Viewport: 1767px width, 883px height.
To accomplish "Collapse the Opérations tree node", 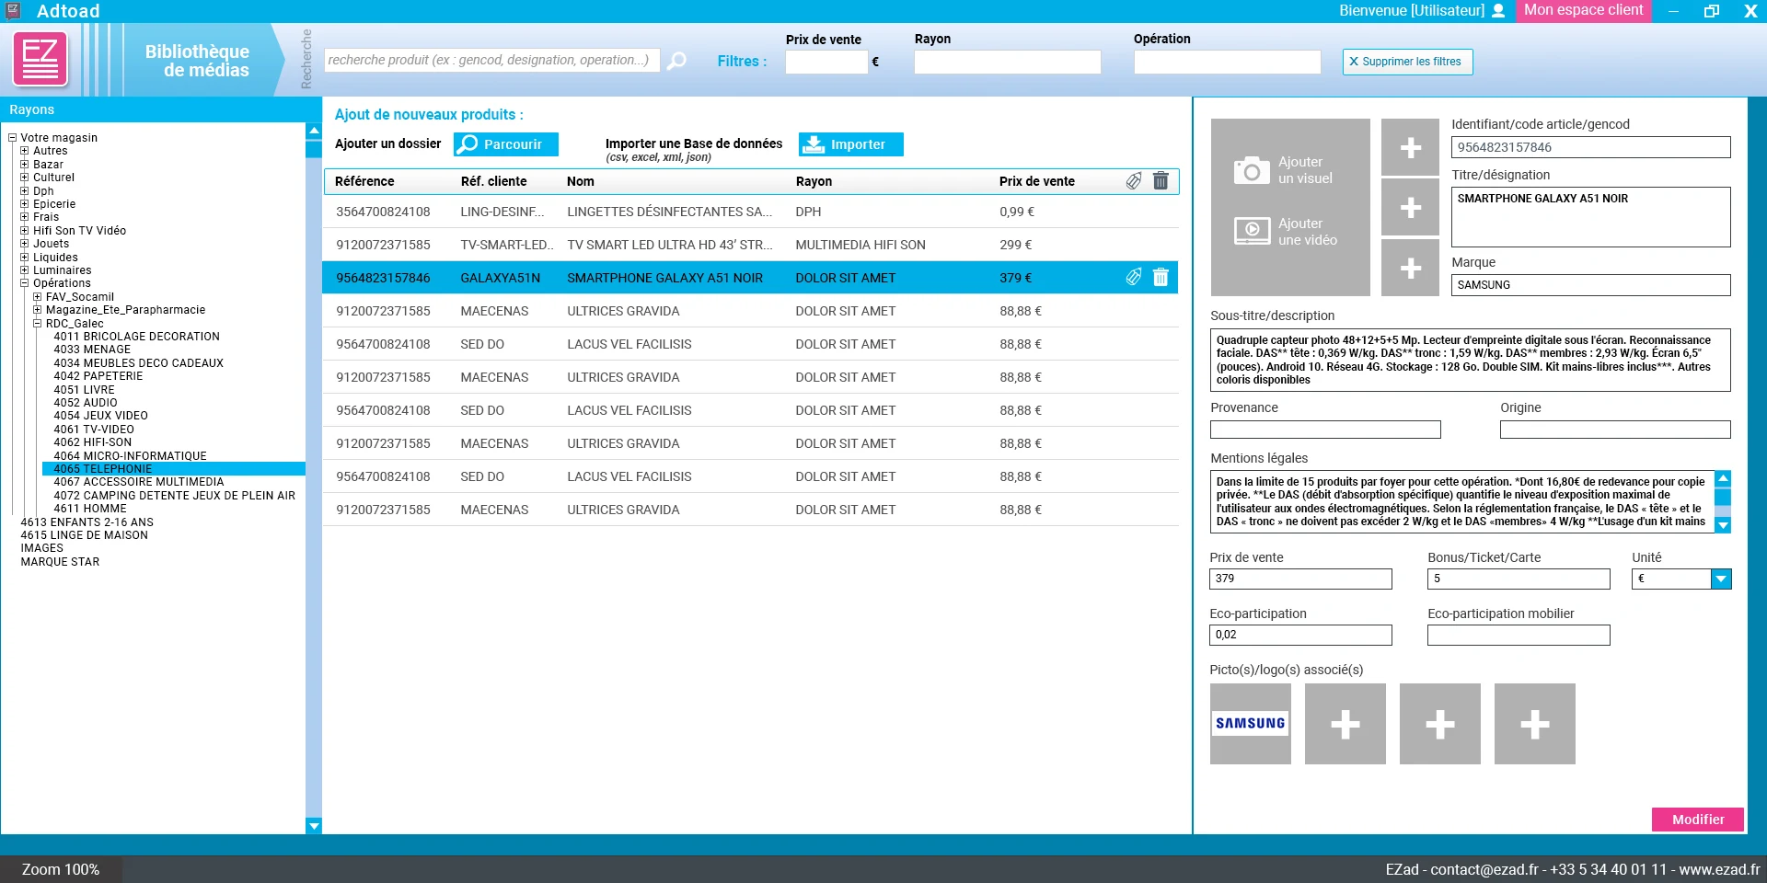I will 25,283.
